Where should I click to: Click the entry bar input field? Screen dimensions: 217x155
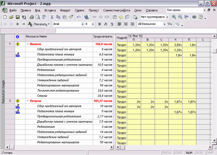pyautogui.click(x=136, y=31)
